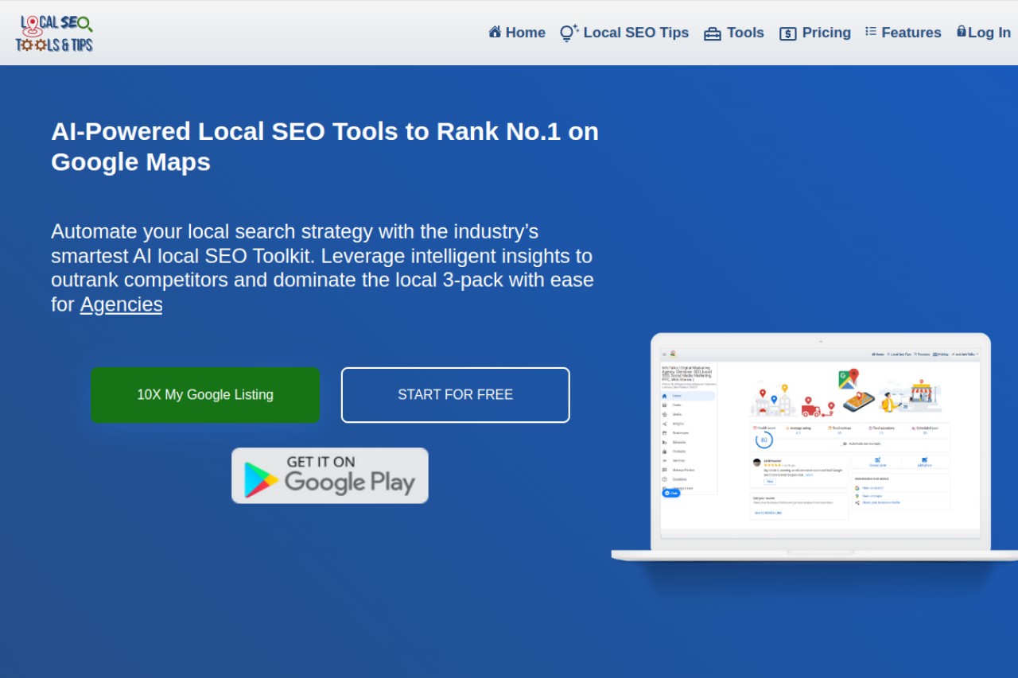Click the laptop dashboard's map pins illustration
Viewport: 1018px width, 678px height.
coord(846,393)
